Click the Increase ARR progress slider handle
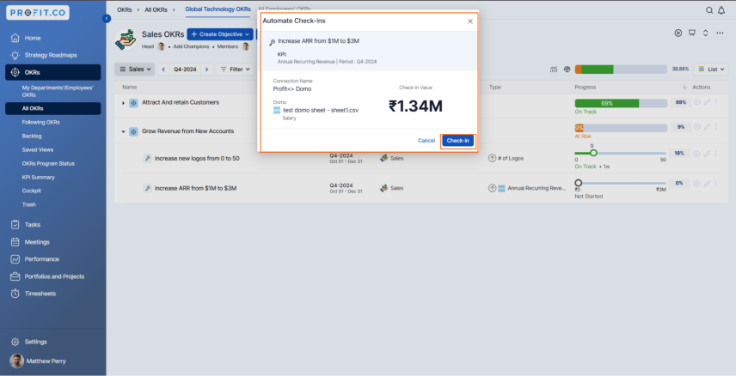736x376 pixels. point(579,183)
